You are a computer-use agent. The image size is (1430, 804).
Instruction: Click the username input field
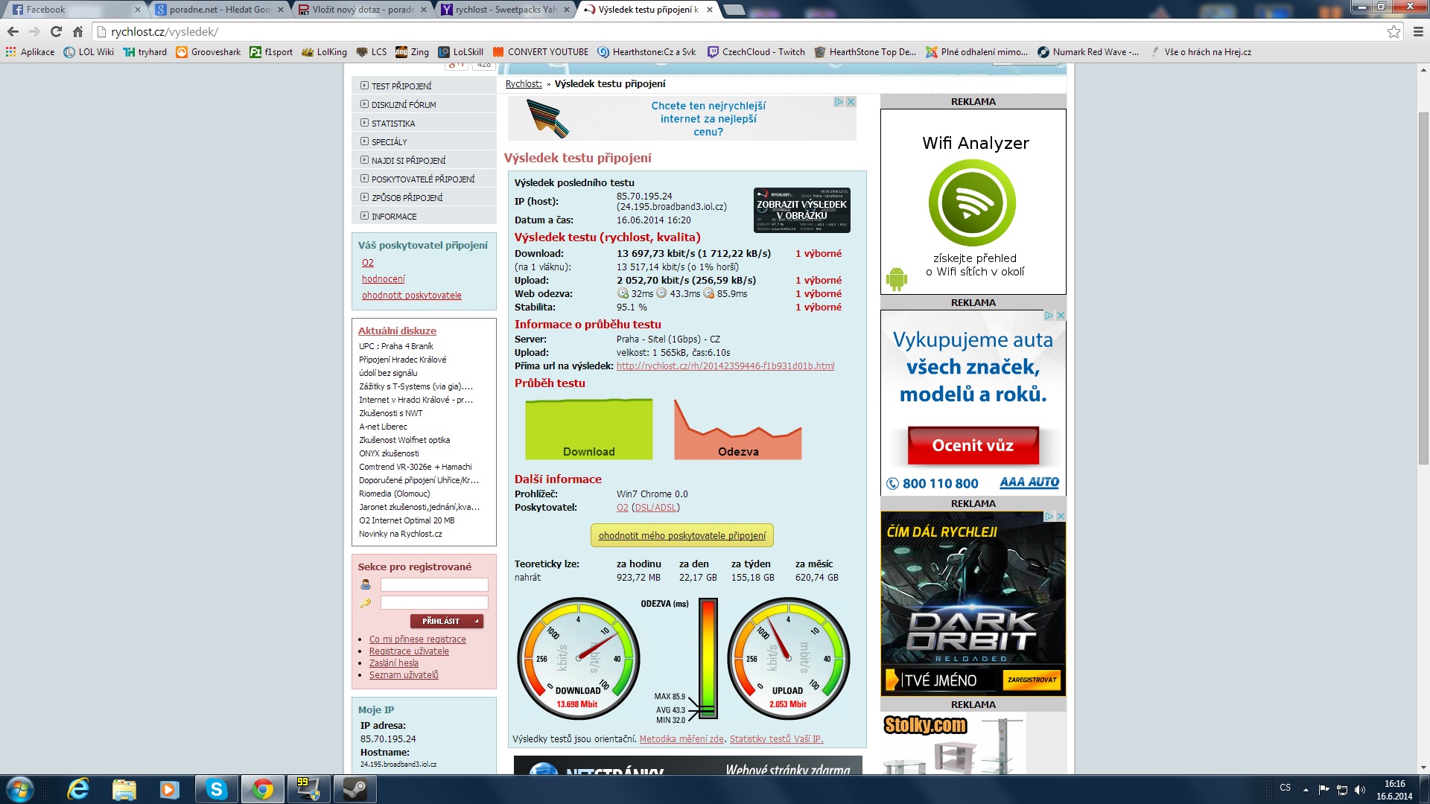tap(434, 585)
